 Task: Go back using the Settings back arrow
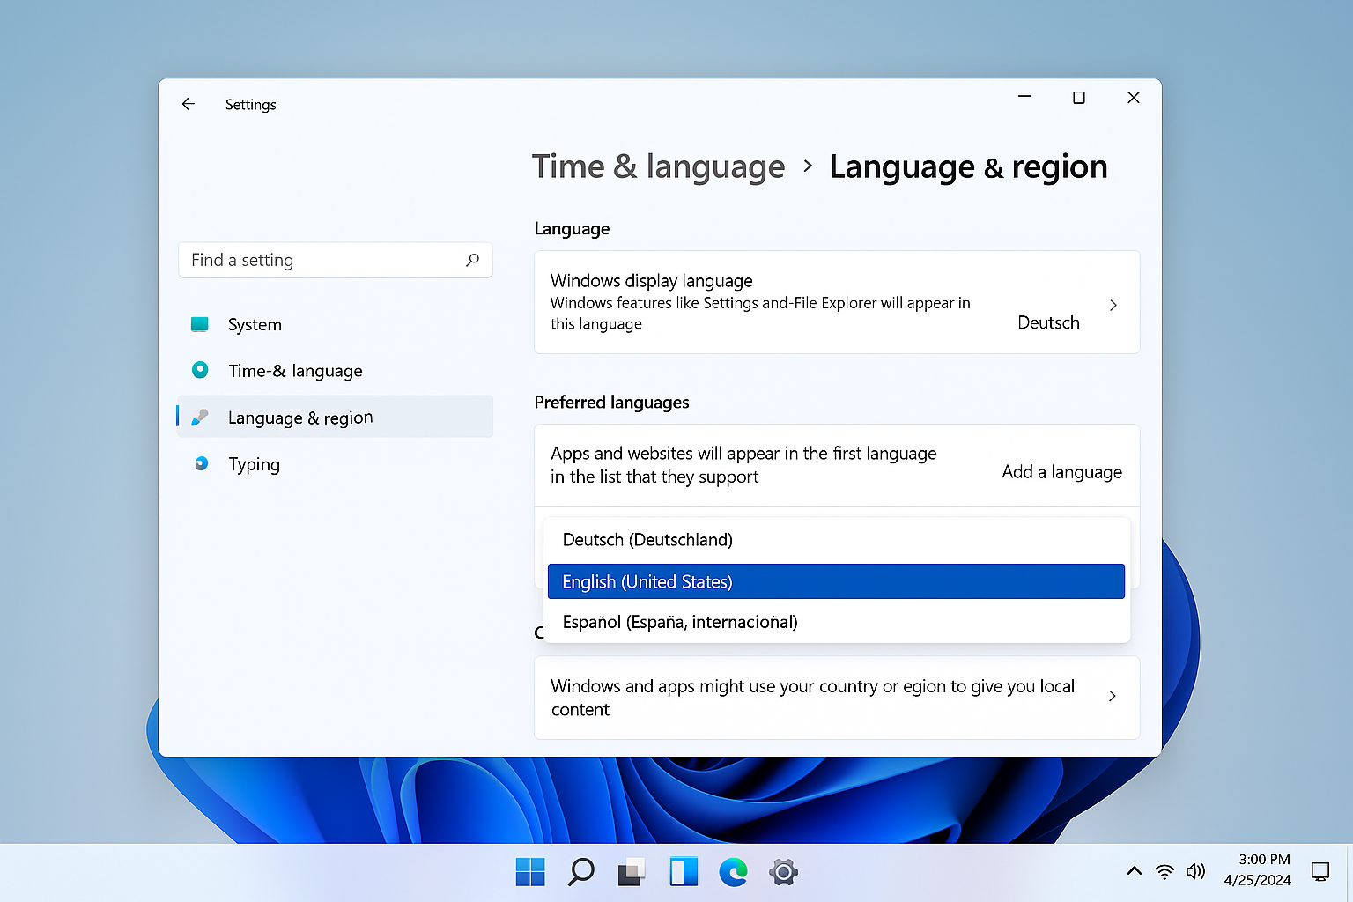(x=188, y=104)
